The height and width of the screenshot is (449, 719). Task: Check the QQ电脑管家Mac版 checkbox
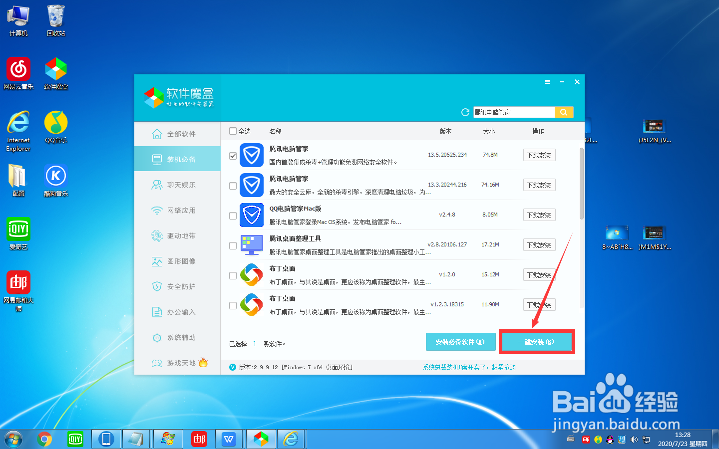pyautogui.click(x=233, y=216)
